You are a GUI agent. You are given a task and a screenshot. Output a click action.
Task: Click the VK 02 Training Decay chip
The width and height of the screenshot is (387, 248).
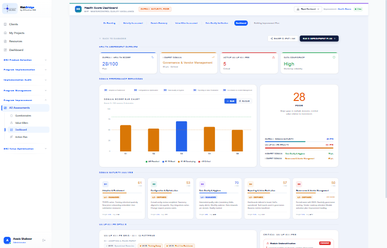click(x=150, y=246)
